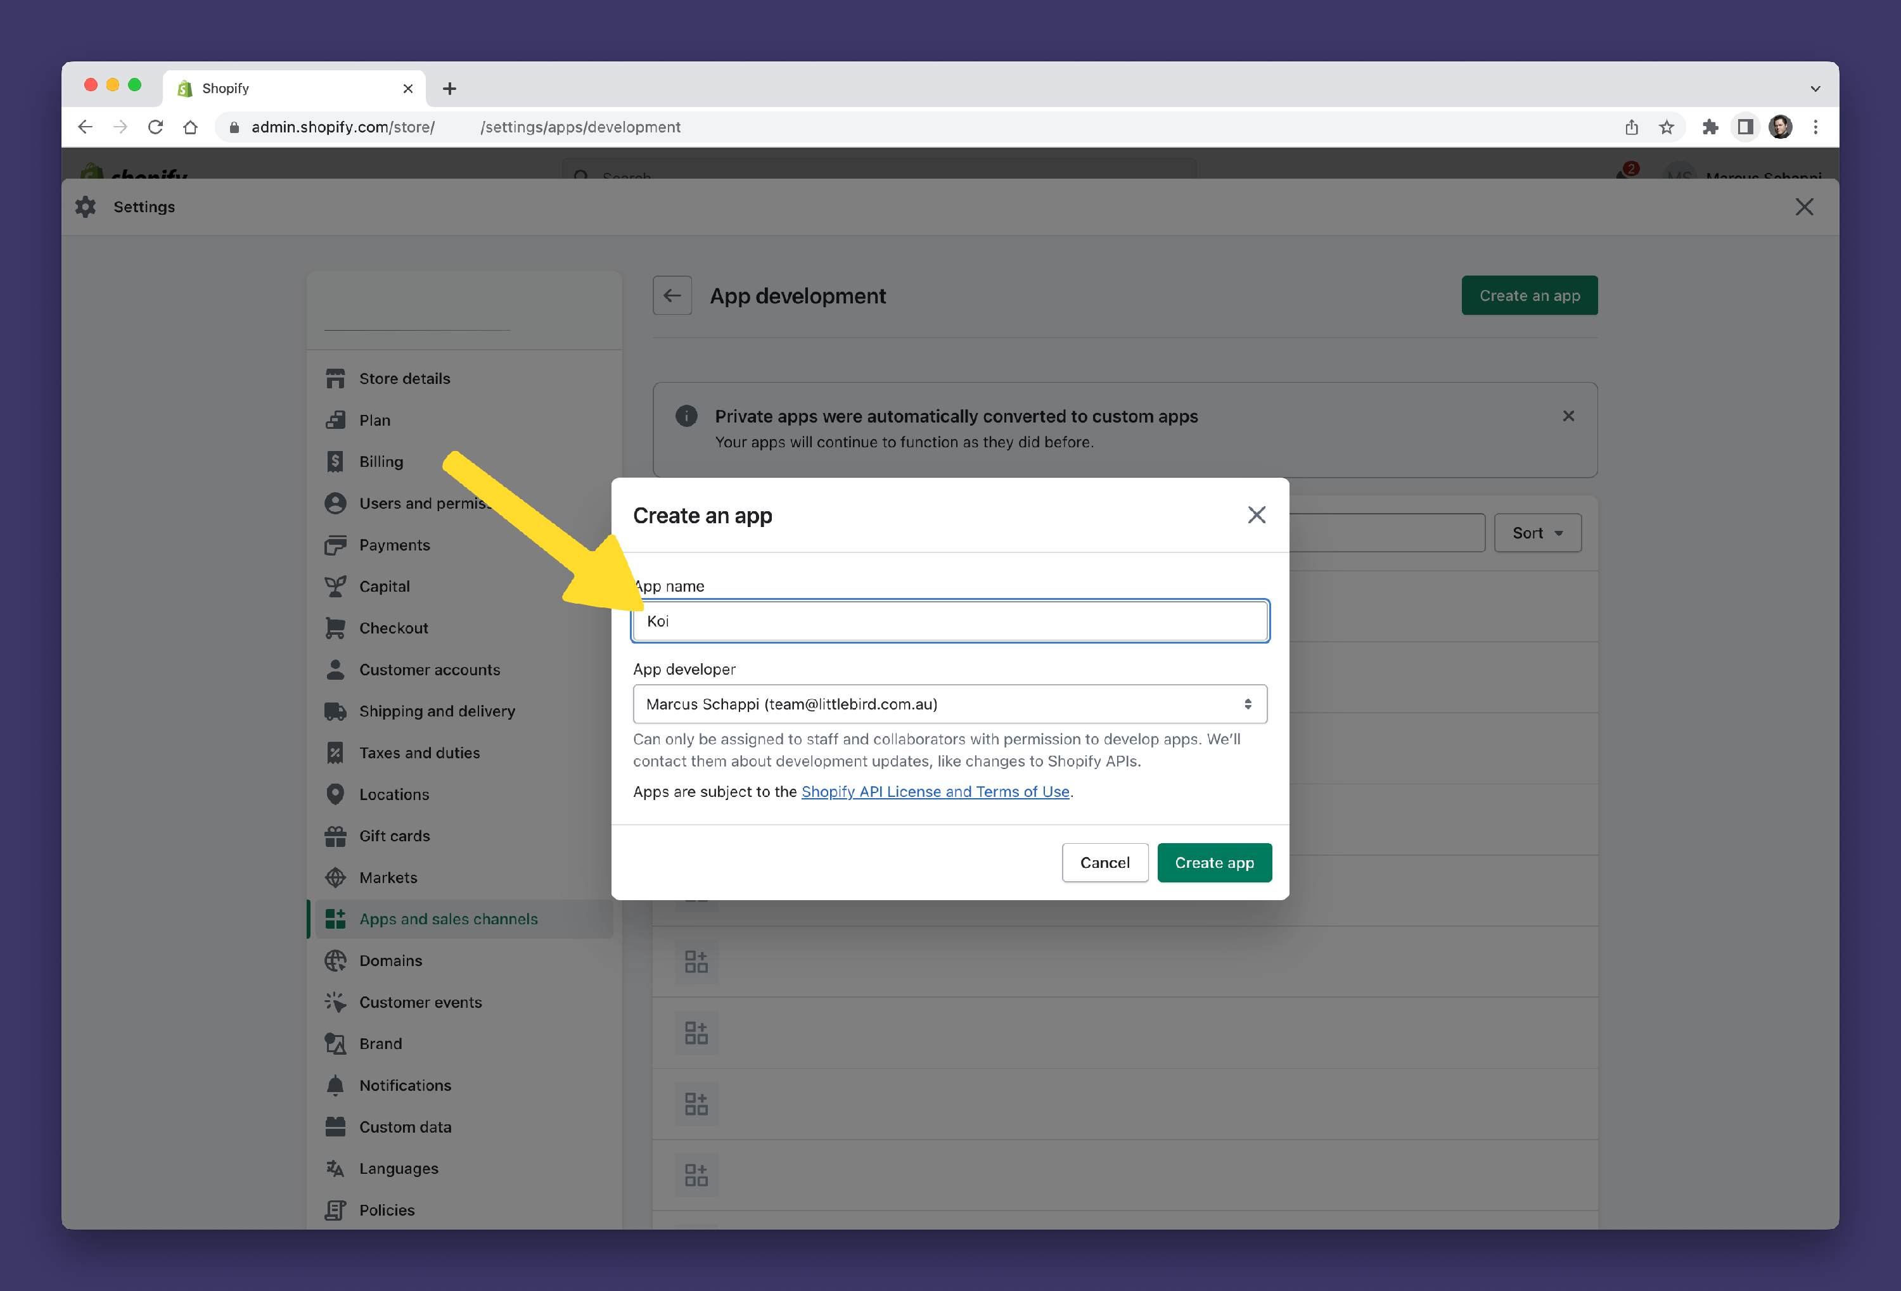The height and width of the screenshot is (1291, 1901).
Task: Open Shipping and delivery truck icon
Action: point(335,711)
